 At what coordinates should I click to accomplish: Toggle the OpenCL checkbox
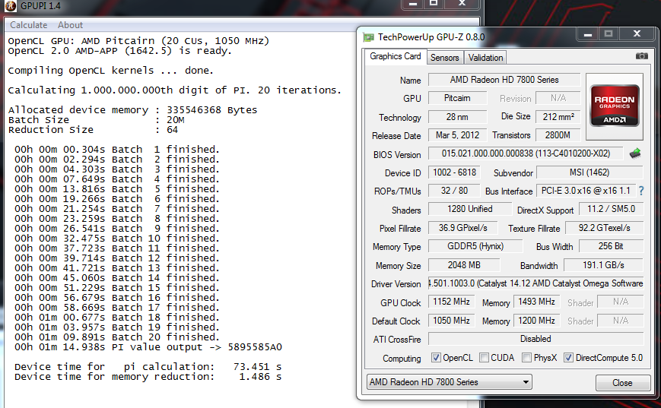click(436, 358)
